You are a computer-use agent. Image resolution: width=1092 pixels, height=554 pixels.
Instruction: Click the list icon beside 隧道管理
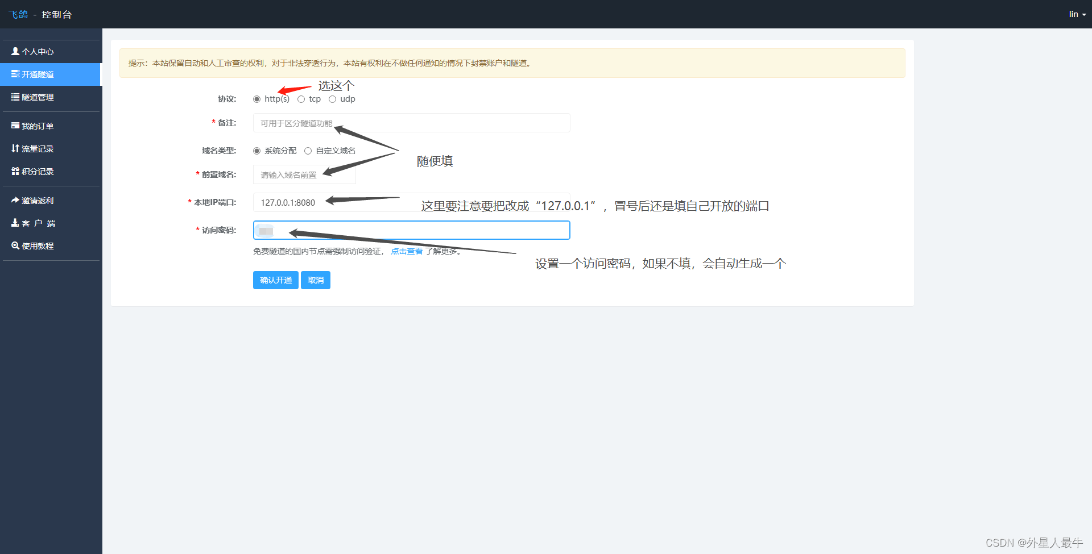click(15, 97)
